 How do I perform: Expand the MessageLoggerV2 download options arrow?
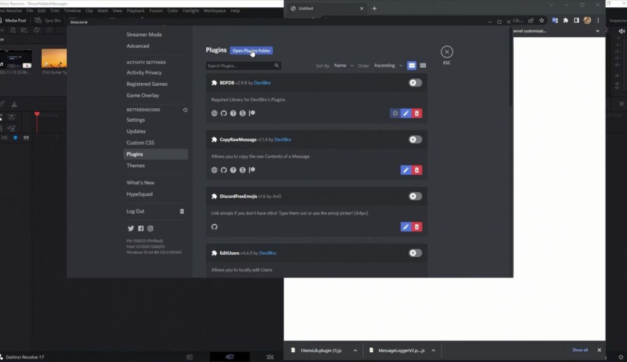click(434, 350)
